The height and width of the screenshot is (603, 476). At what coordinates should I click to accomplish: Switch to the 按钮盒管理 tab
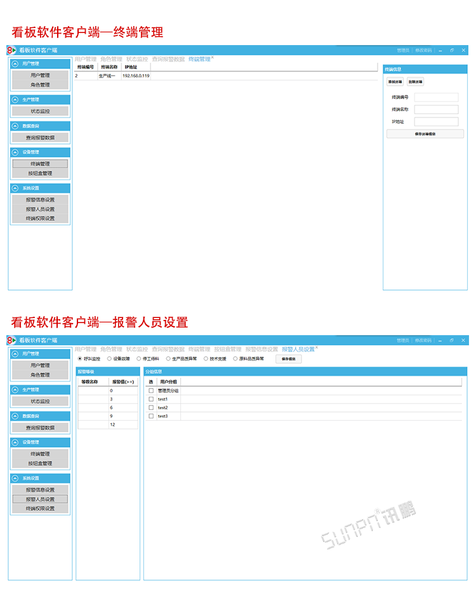227,349
